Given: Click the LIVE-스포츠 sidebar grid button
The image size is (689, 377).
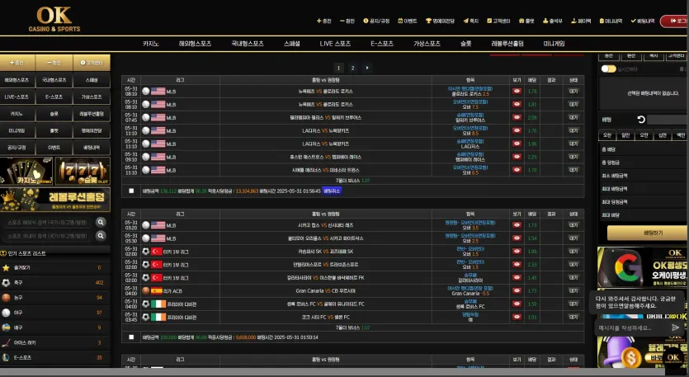Looking at the screenshot, I should coord(17,97).
